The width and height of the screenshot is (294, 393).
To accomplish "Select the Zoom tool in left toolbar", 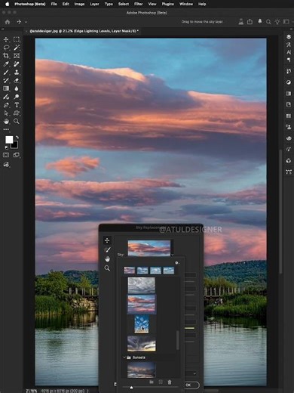I will click(17, 122).
